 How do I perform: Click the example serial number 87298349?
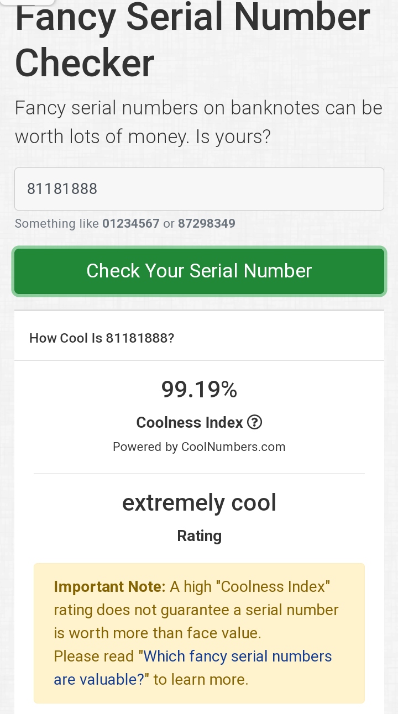pos(207,224)
